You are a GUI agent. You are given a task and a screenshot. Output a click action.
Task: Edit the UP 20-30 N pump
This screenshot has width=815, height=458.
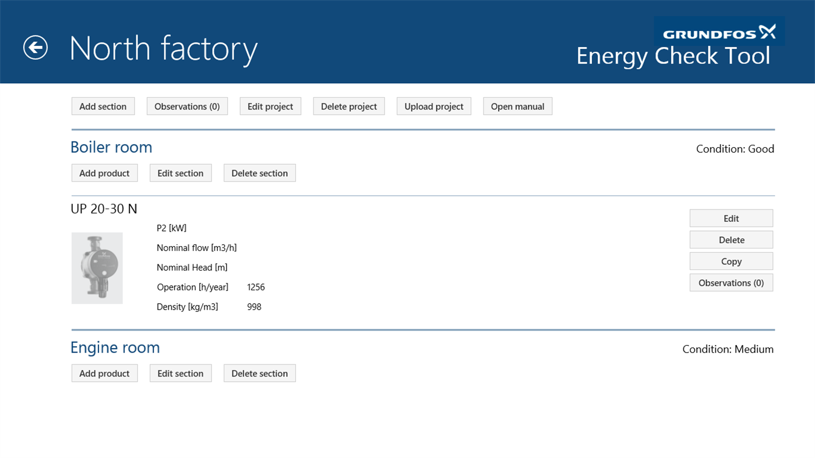pyautogui.click(x=731, y=218)
